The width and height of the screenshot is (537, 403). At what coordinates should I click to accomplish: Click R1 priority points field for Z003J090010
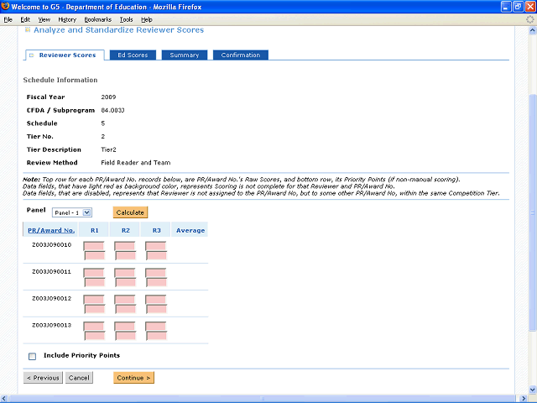pos(95,255)
